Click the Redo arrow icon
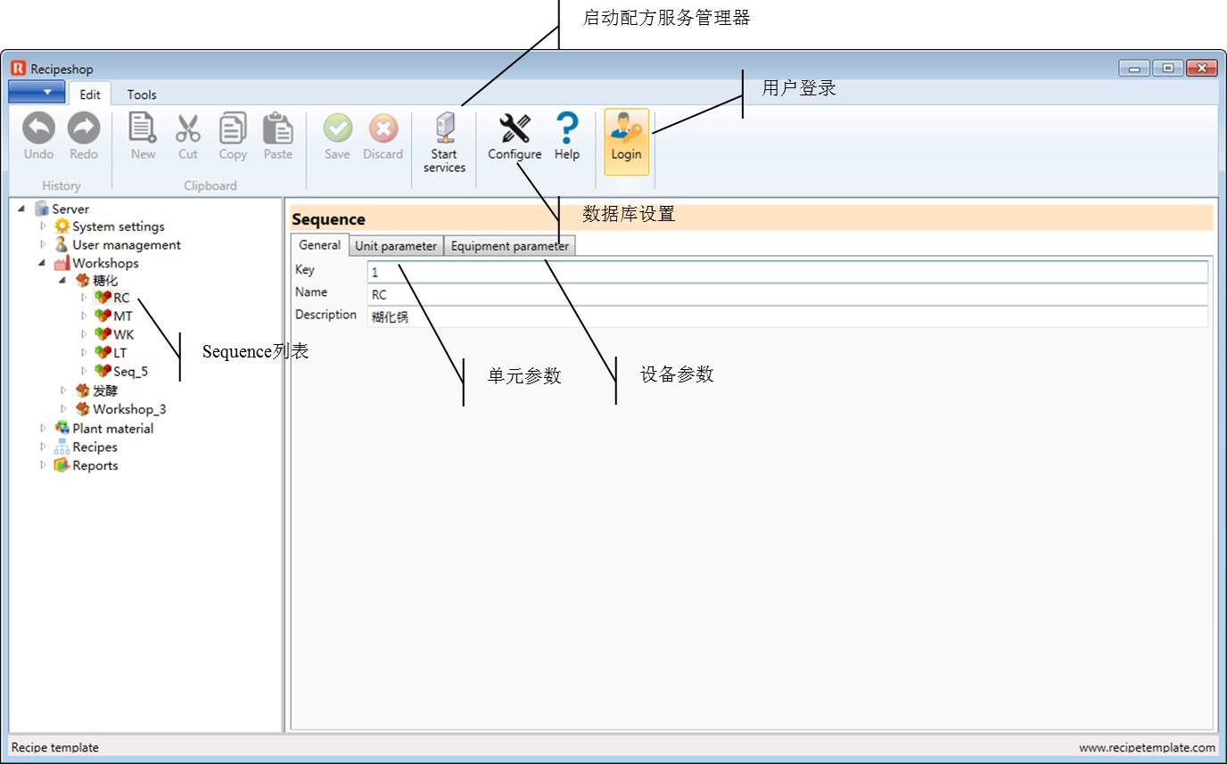1227x764 pixels. pos(84,128)
